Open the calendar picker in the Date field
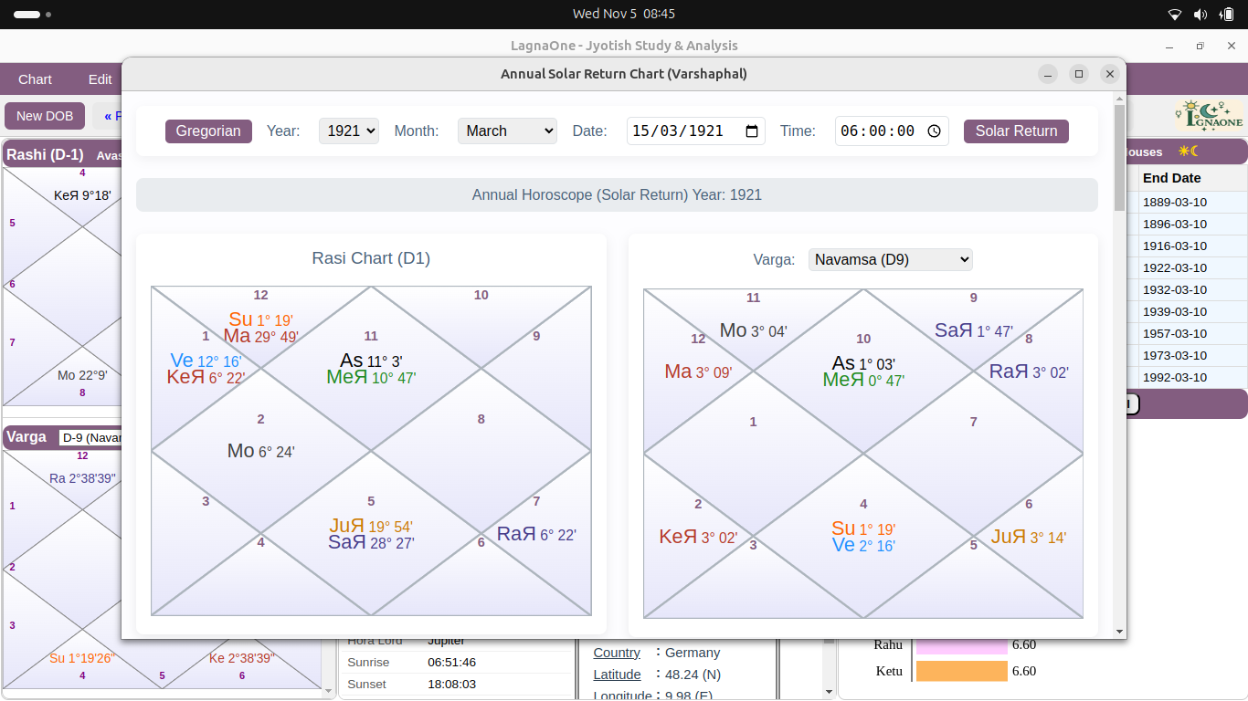This screenshot has height=701, width=1248. tap(751, 131)
